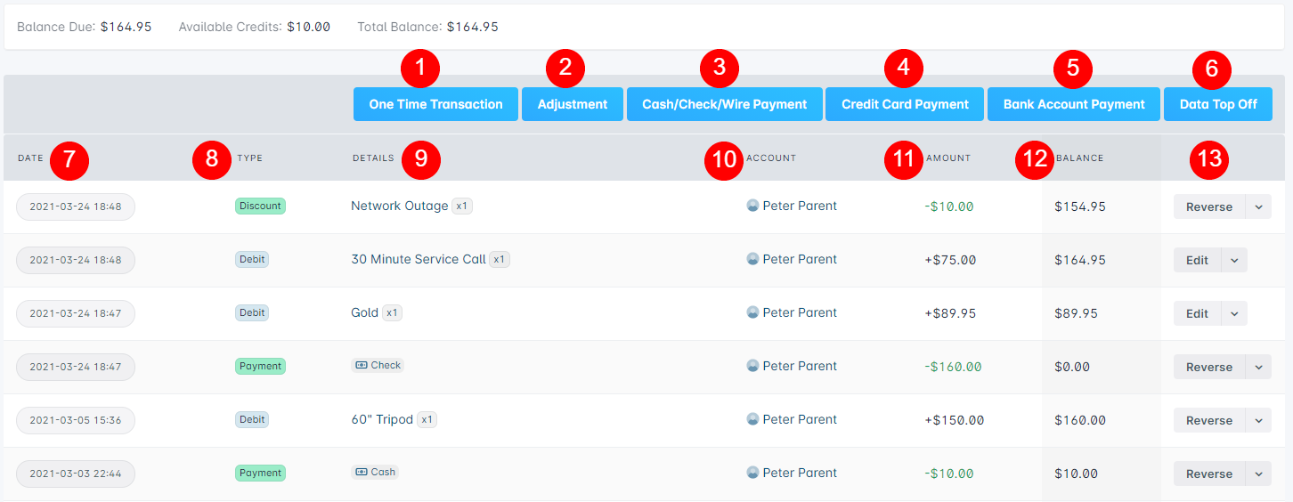Click balance value $0.00

[1072, 367]
